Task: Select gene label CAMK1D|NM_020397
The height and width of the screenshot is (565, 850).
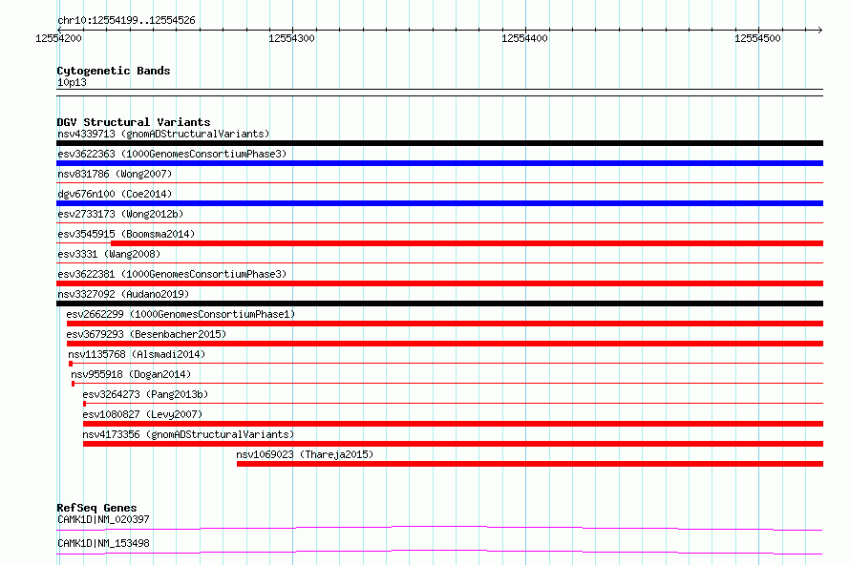Action: [103, 519]
